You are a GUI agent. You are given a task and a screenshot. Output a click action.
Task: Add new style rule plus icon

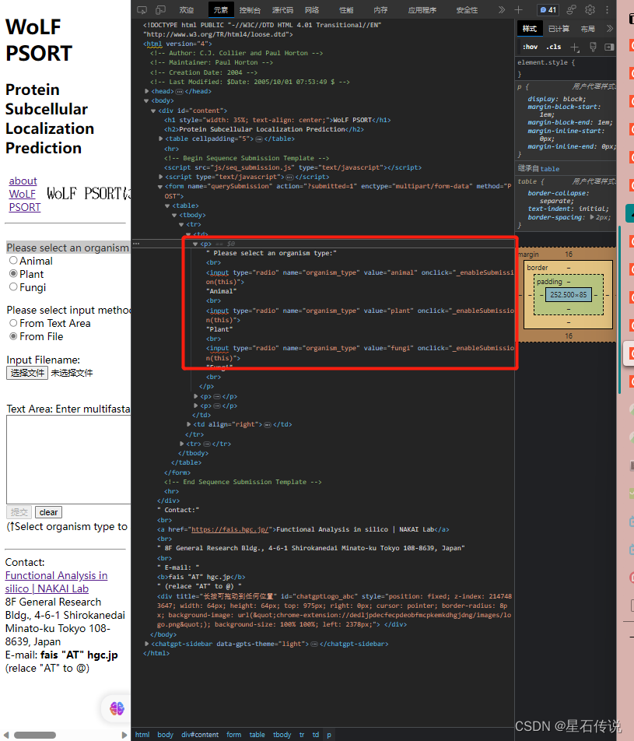point(575,47)
